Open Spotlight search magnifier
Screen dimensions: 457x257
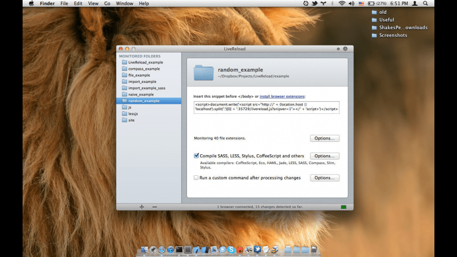pyautogui.click(x=425, y=4)
